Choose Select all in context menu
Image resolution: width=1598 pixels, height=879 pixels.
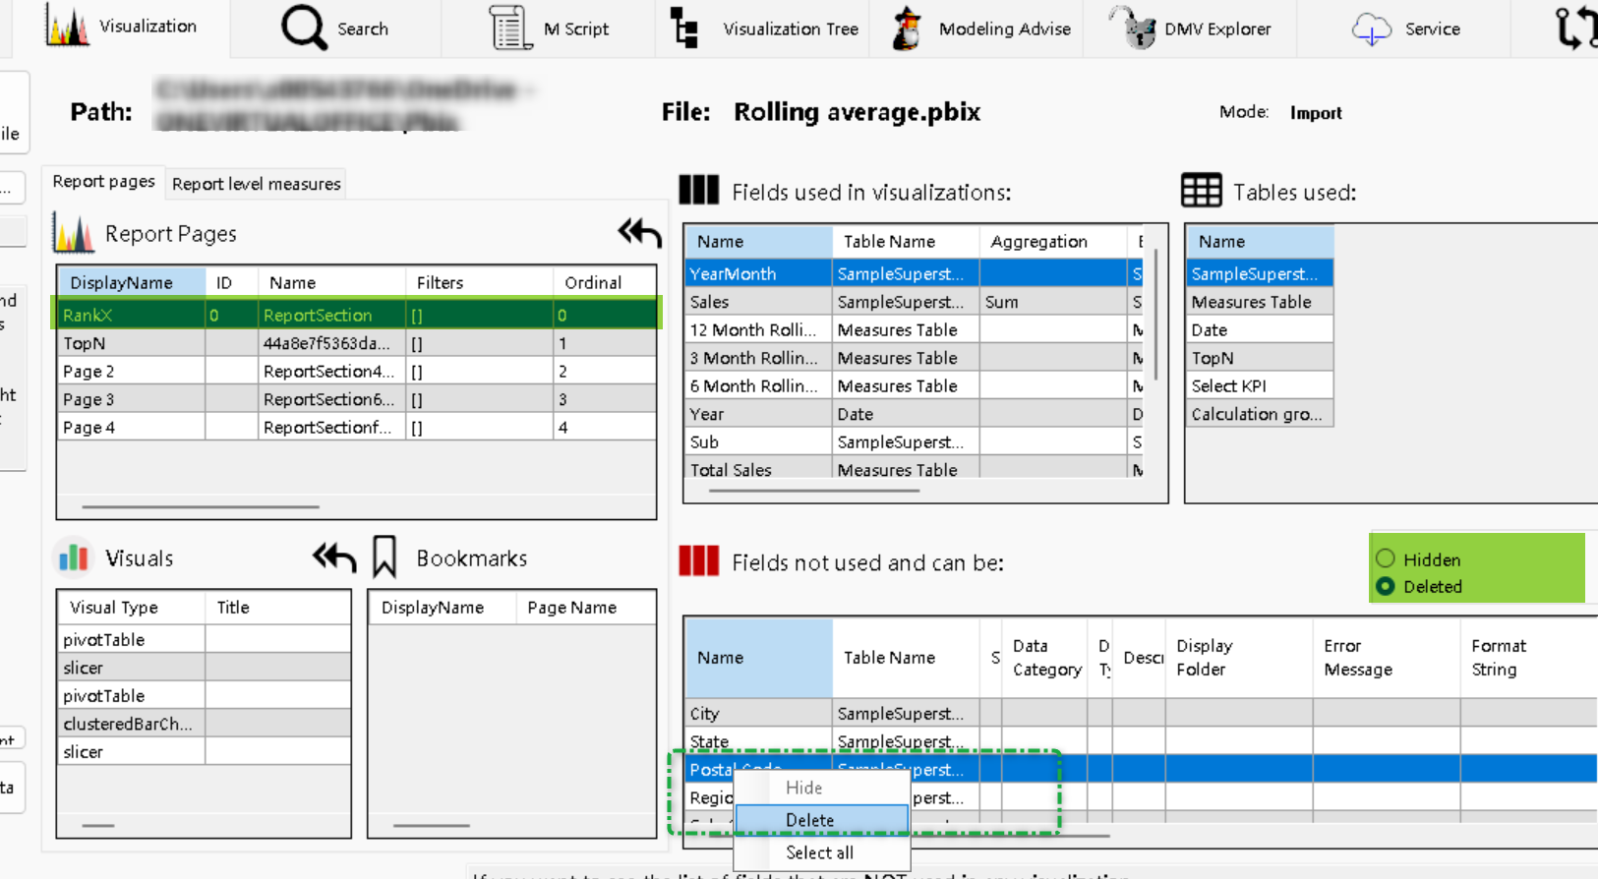[819, 852]
